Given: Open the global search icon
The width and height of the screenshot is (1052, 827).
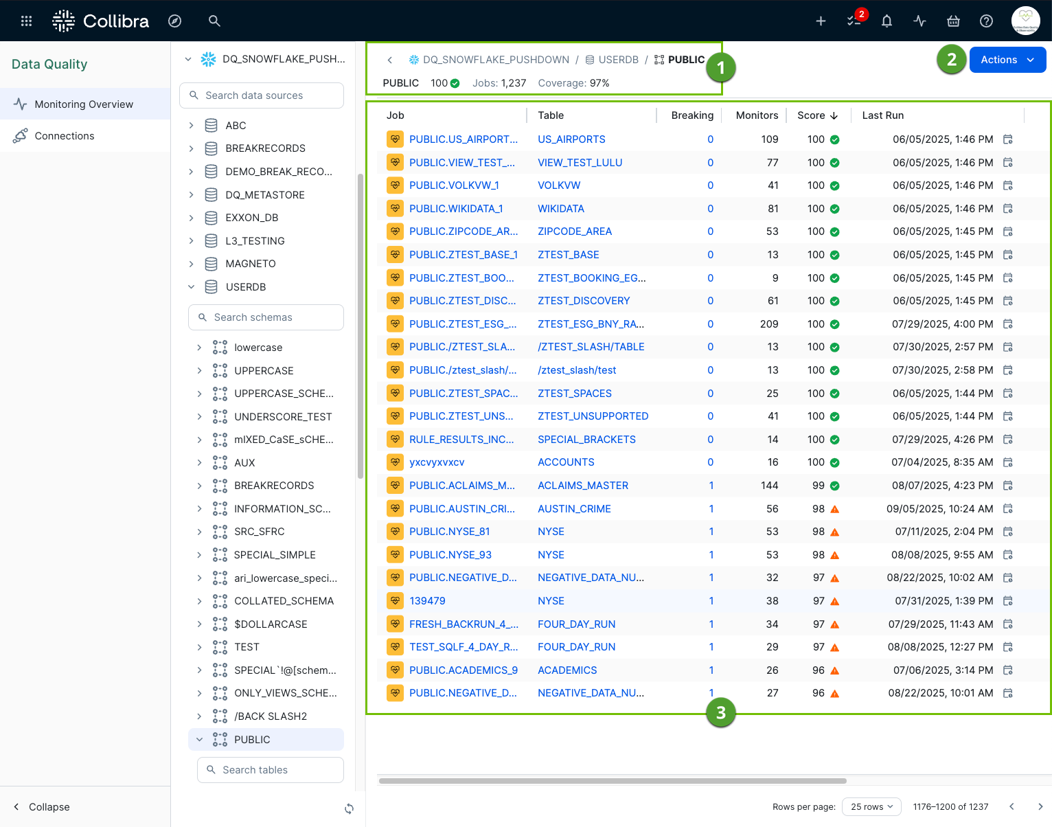Looking at the screenshot, I should click(214, 21).
